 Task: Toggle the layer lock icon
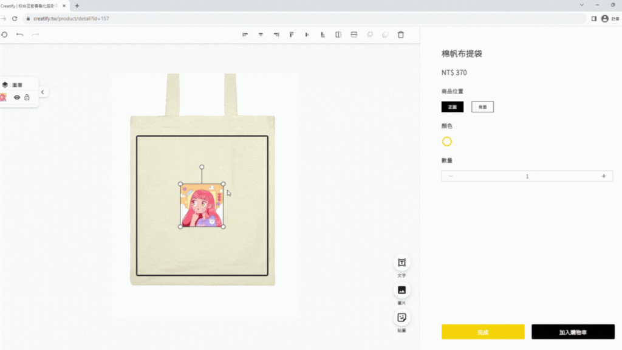(27, 97)
